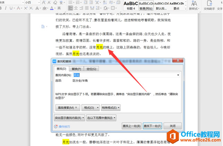
Task: Apply subscript formatting
Action: pos(31,8)
